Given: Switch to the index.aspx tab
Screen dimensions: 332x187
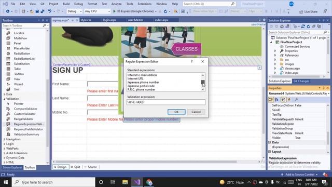Looking at the screenshot, I should 161,20.
